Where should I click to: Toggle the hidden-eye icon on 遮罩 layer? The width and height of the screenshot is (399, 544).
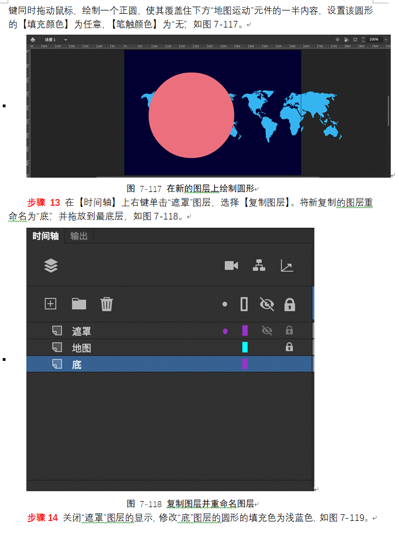[x=267, y=331]
